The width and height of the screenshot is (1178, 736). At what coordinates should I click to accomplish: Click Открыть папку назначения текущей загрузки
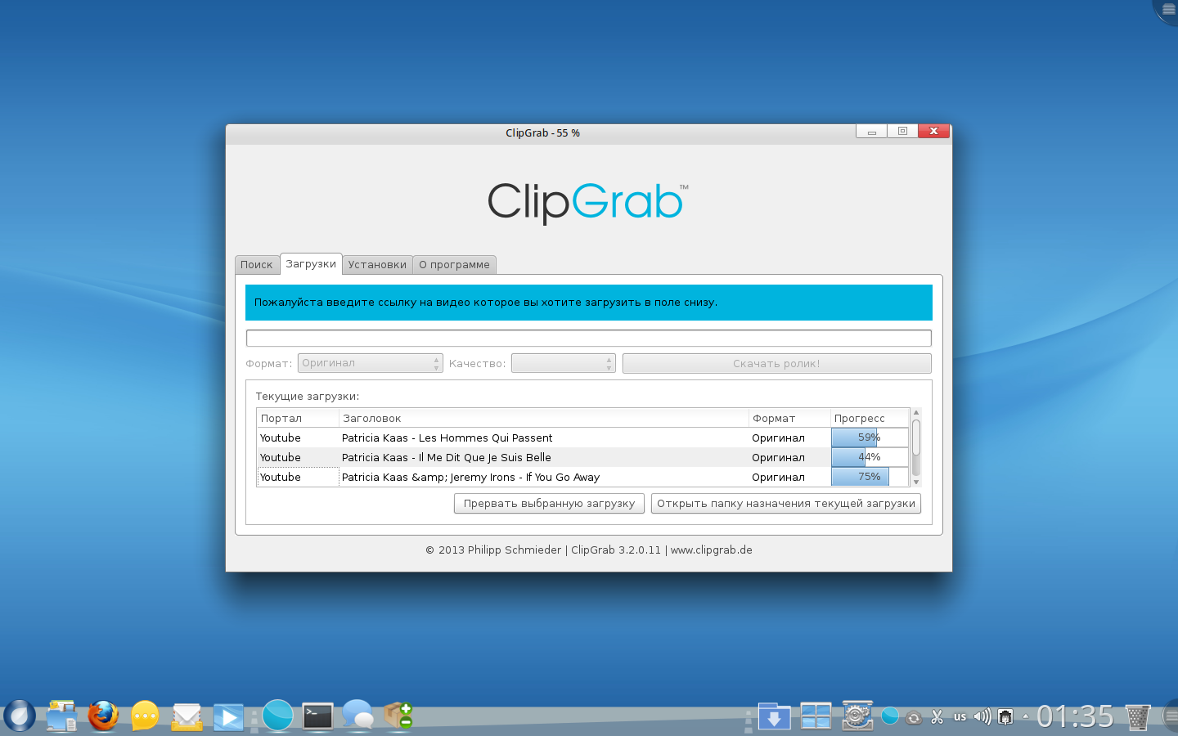pyautogui.click(x=786, y=504)
